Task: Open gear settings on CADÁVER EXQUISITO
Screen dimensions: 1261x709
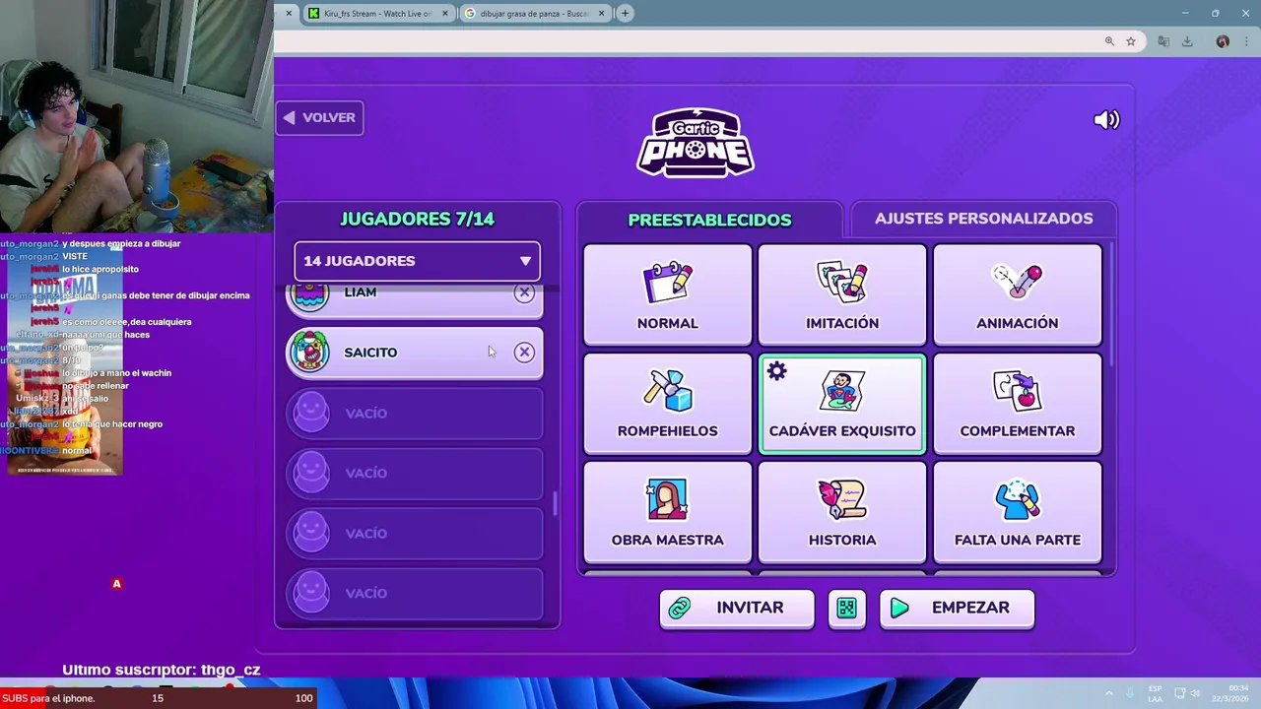Action: point(776,371)
